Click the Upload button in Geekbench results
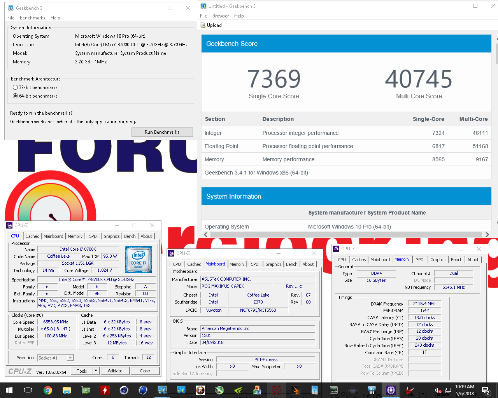This screenshot has width=498, height=398. click(x=211, y=25)
